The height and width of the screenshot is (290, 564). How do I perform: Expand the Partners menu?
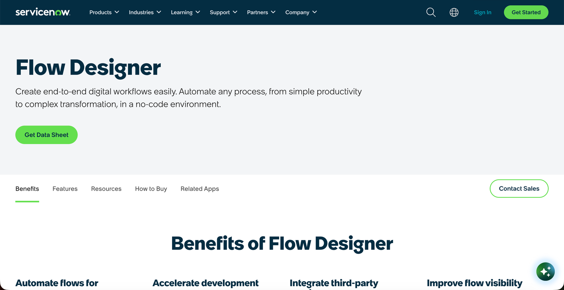coord(261,12)
